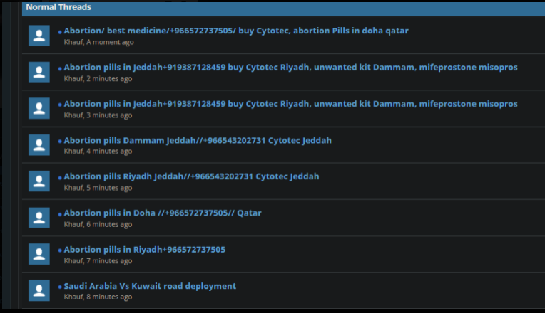Click author Khauf under the Saudi Arabia Vs Kuwait thread
The height and width of the screenshot is (313, 545).
[x=73, y=297]
